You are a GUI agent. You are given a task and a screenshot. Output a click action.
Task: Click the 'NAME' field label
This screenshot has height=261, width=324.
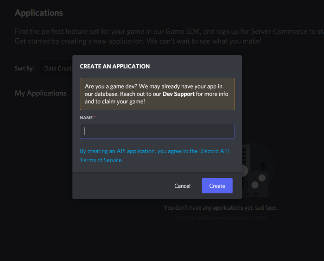pyautogui.click(x=86, y=118)
